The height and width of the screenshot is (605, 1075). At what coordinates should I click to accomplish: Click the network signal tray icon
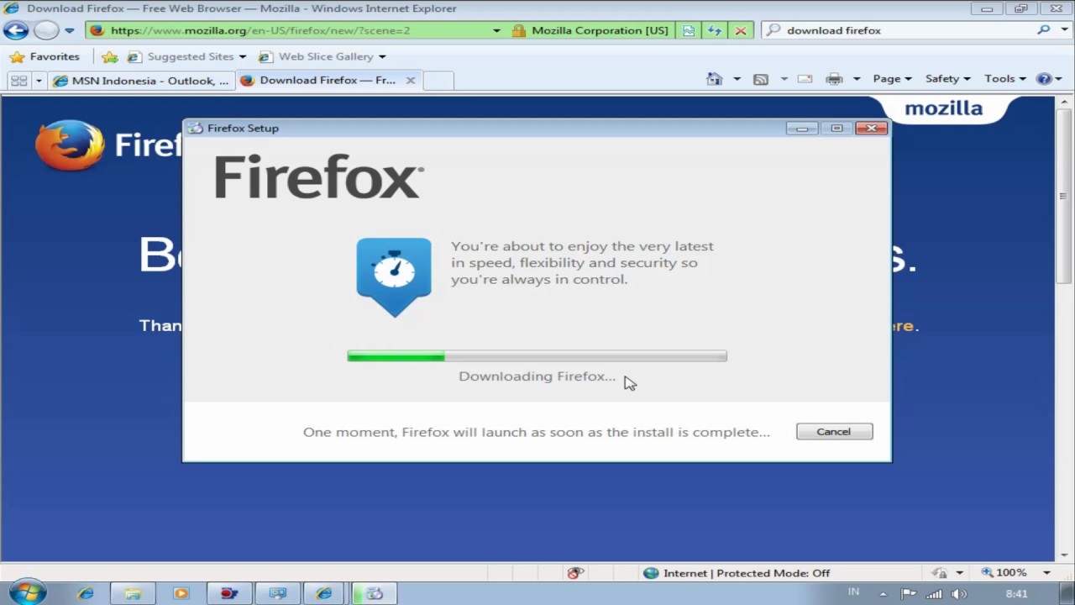tap(934, 594)
